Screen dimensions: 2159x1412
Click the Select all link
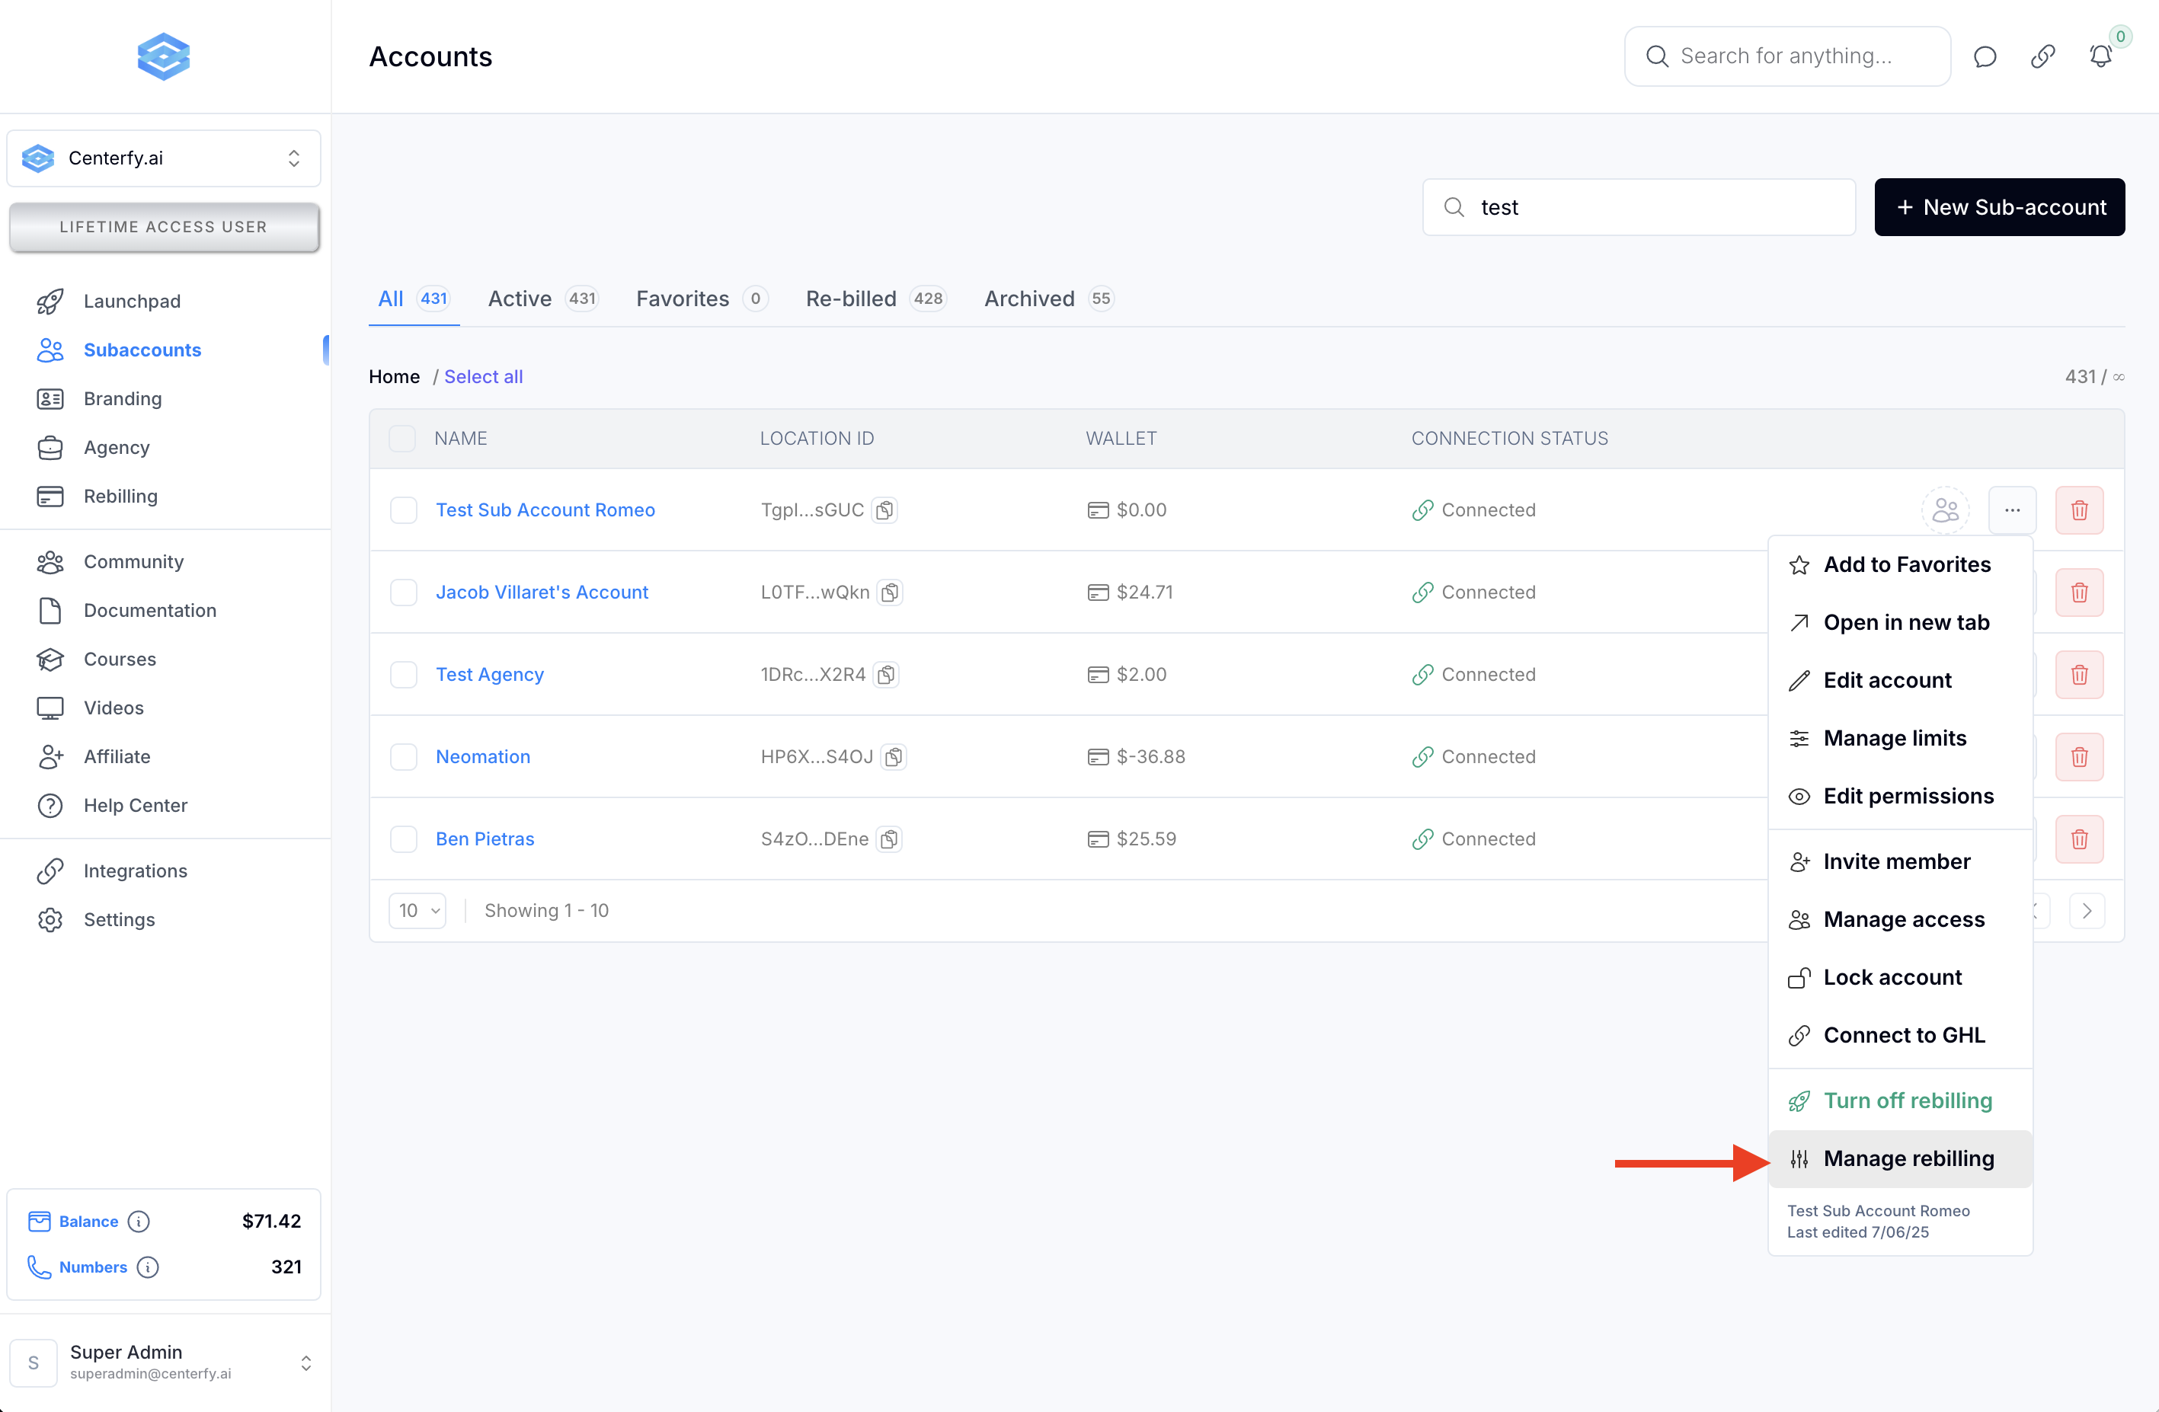[x=484, y=376]
